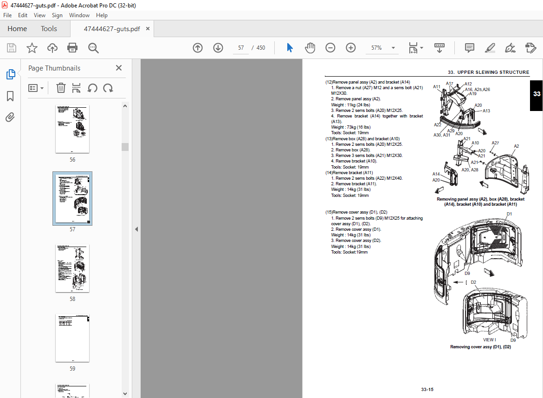Rotate page clockwise
Image resolution: width=543 pixels, height=398 pixels.
108,88
